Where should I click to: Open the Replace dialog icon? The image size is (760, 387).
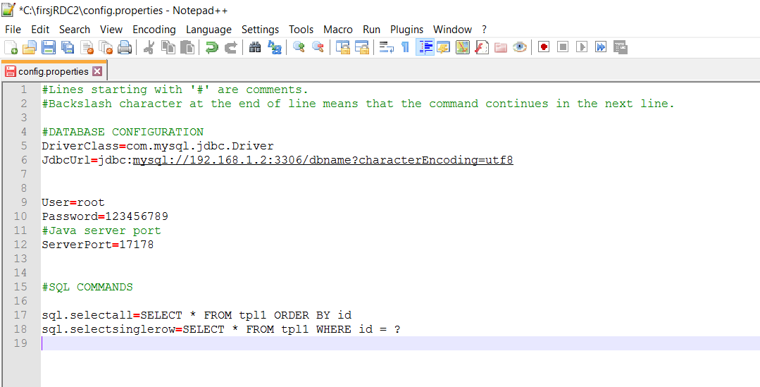pos(274,47)
